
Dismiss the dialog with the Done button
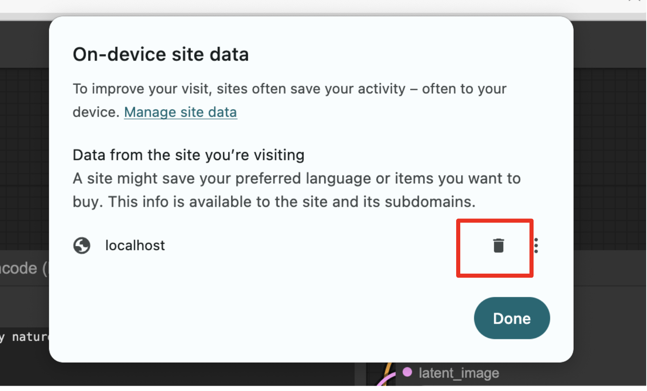pyautogui.click(x=511, y=318)
